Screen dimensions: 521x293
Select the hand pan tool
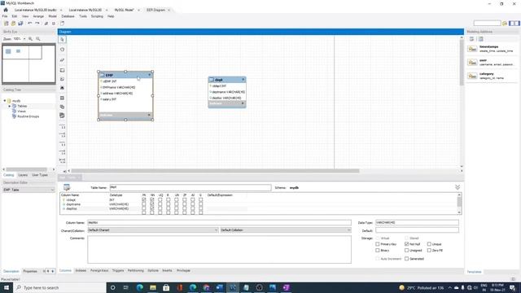62,50
